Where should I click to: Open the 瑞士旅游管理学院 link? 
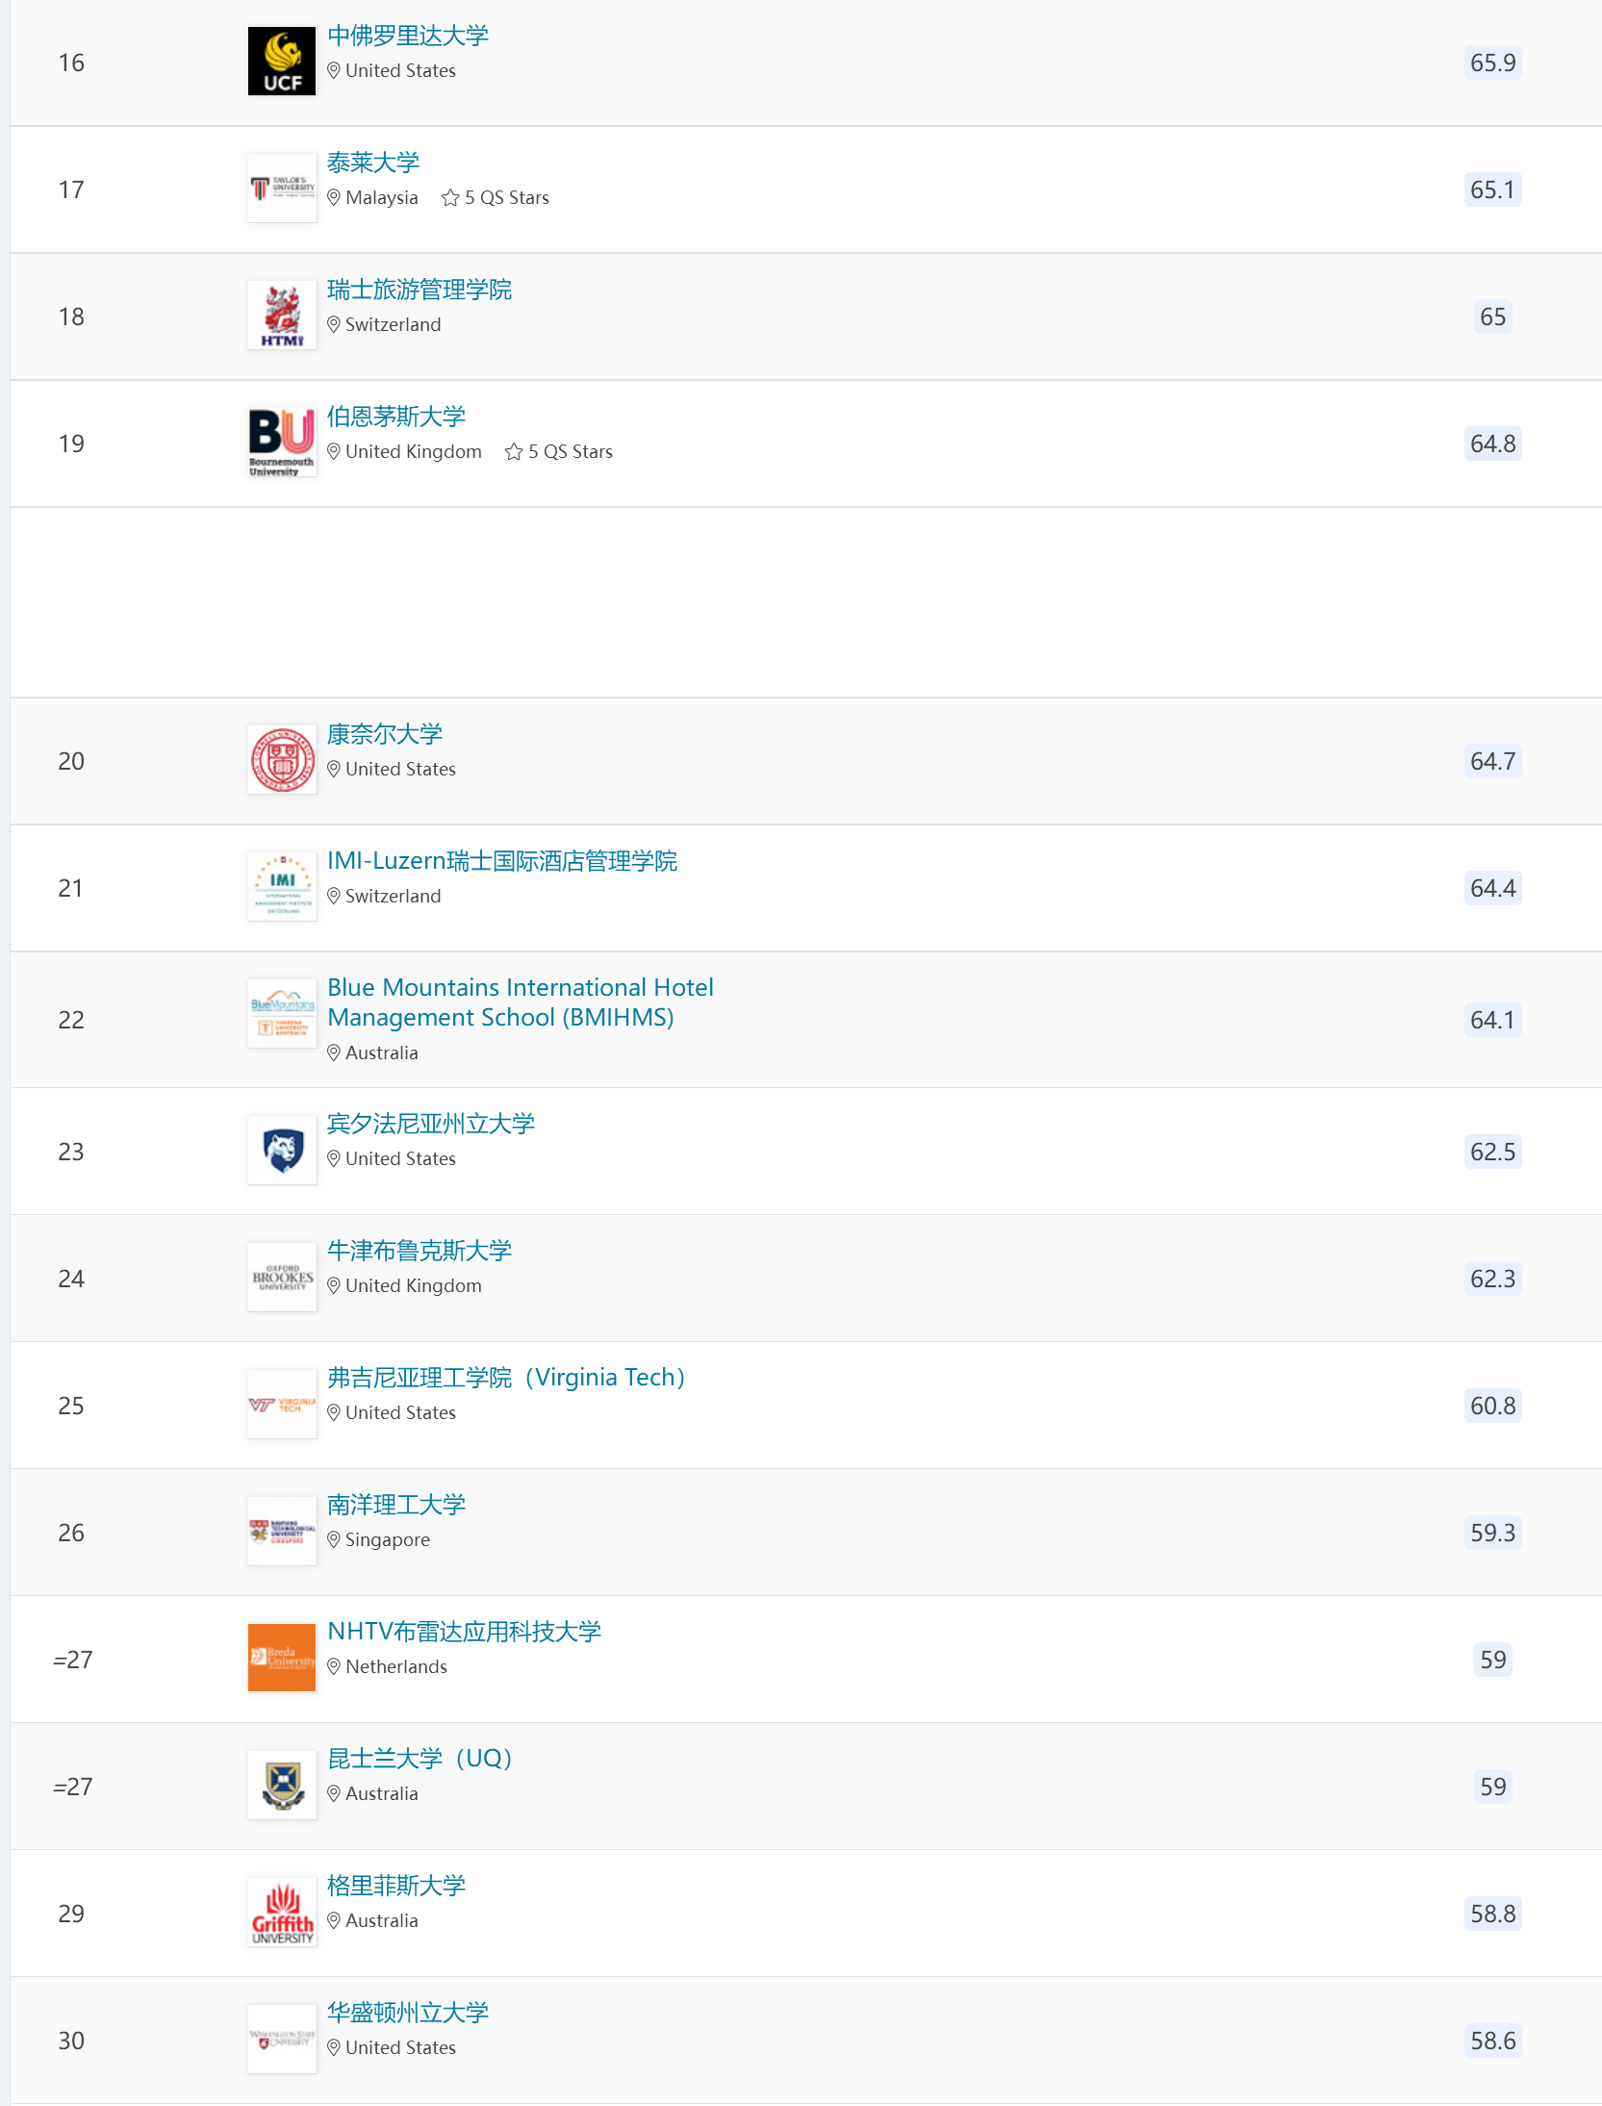pyautogui.click(x=419, y=291)
